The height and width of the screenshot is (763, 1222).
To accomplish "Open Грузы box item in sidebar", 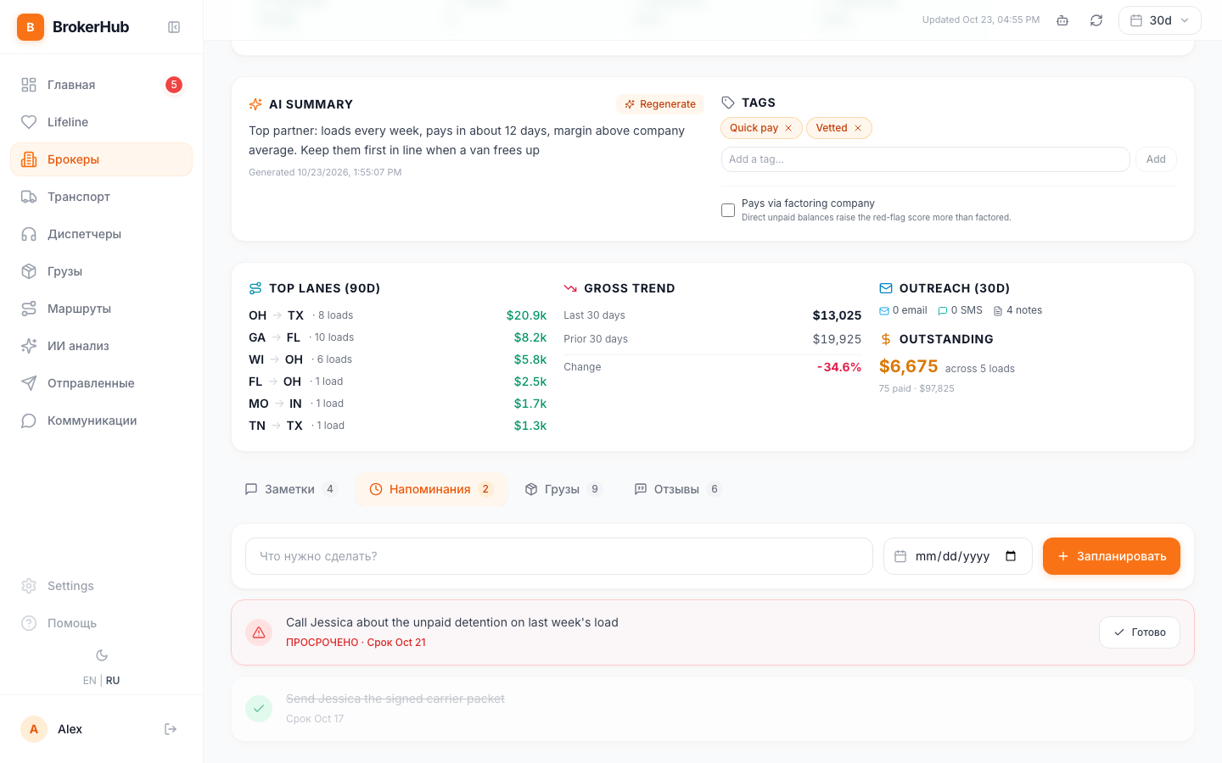I will click(101, 271).
